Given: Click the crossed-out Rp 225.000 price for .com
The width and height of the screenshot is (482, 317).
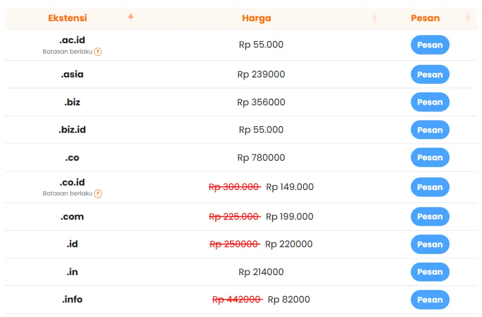Looking at the screenshot, I should pos(234,216).
